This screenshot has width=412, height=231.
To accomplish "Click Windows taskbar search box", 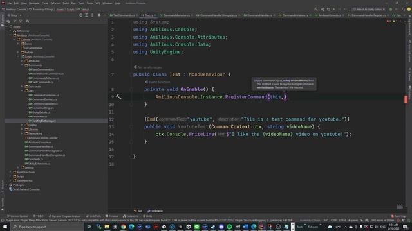I will pyautogui.click(x=47, y=227).
